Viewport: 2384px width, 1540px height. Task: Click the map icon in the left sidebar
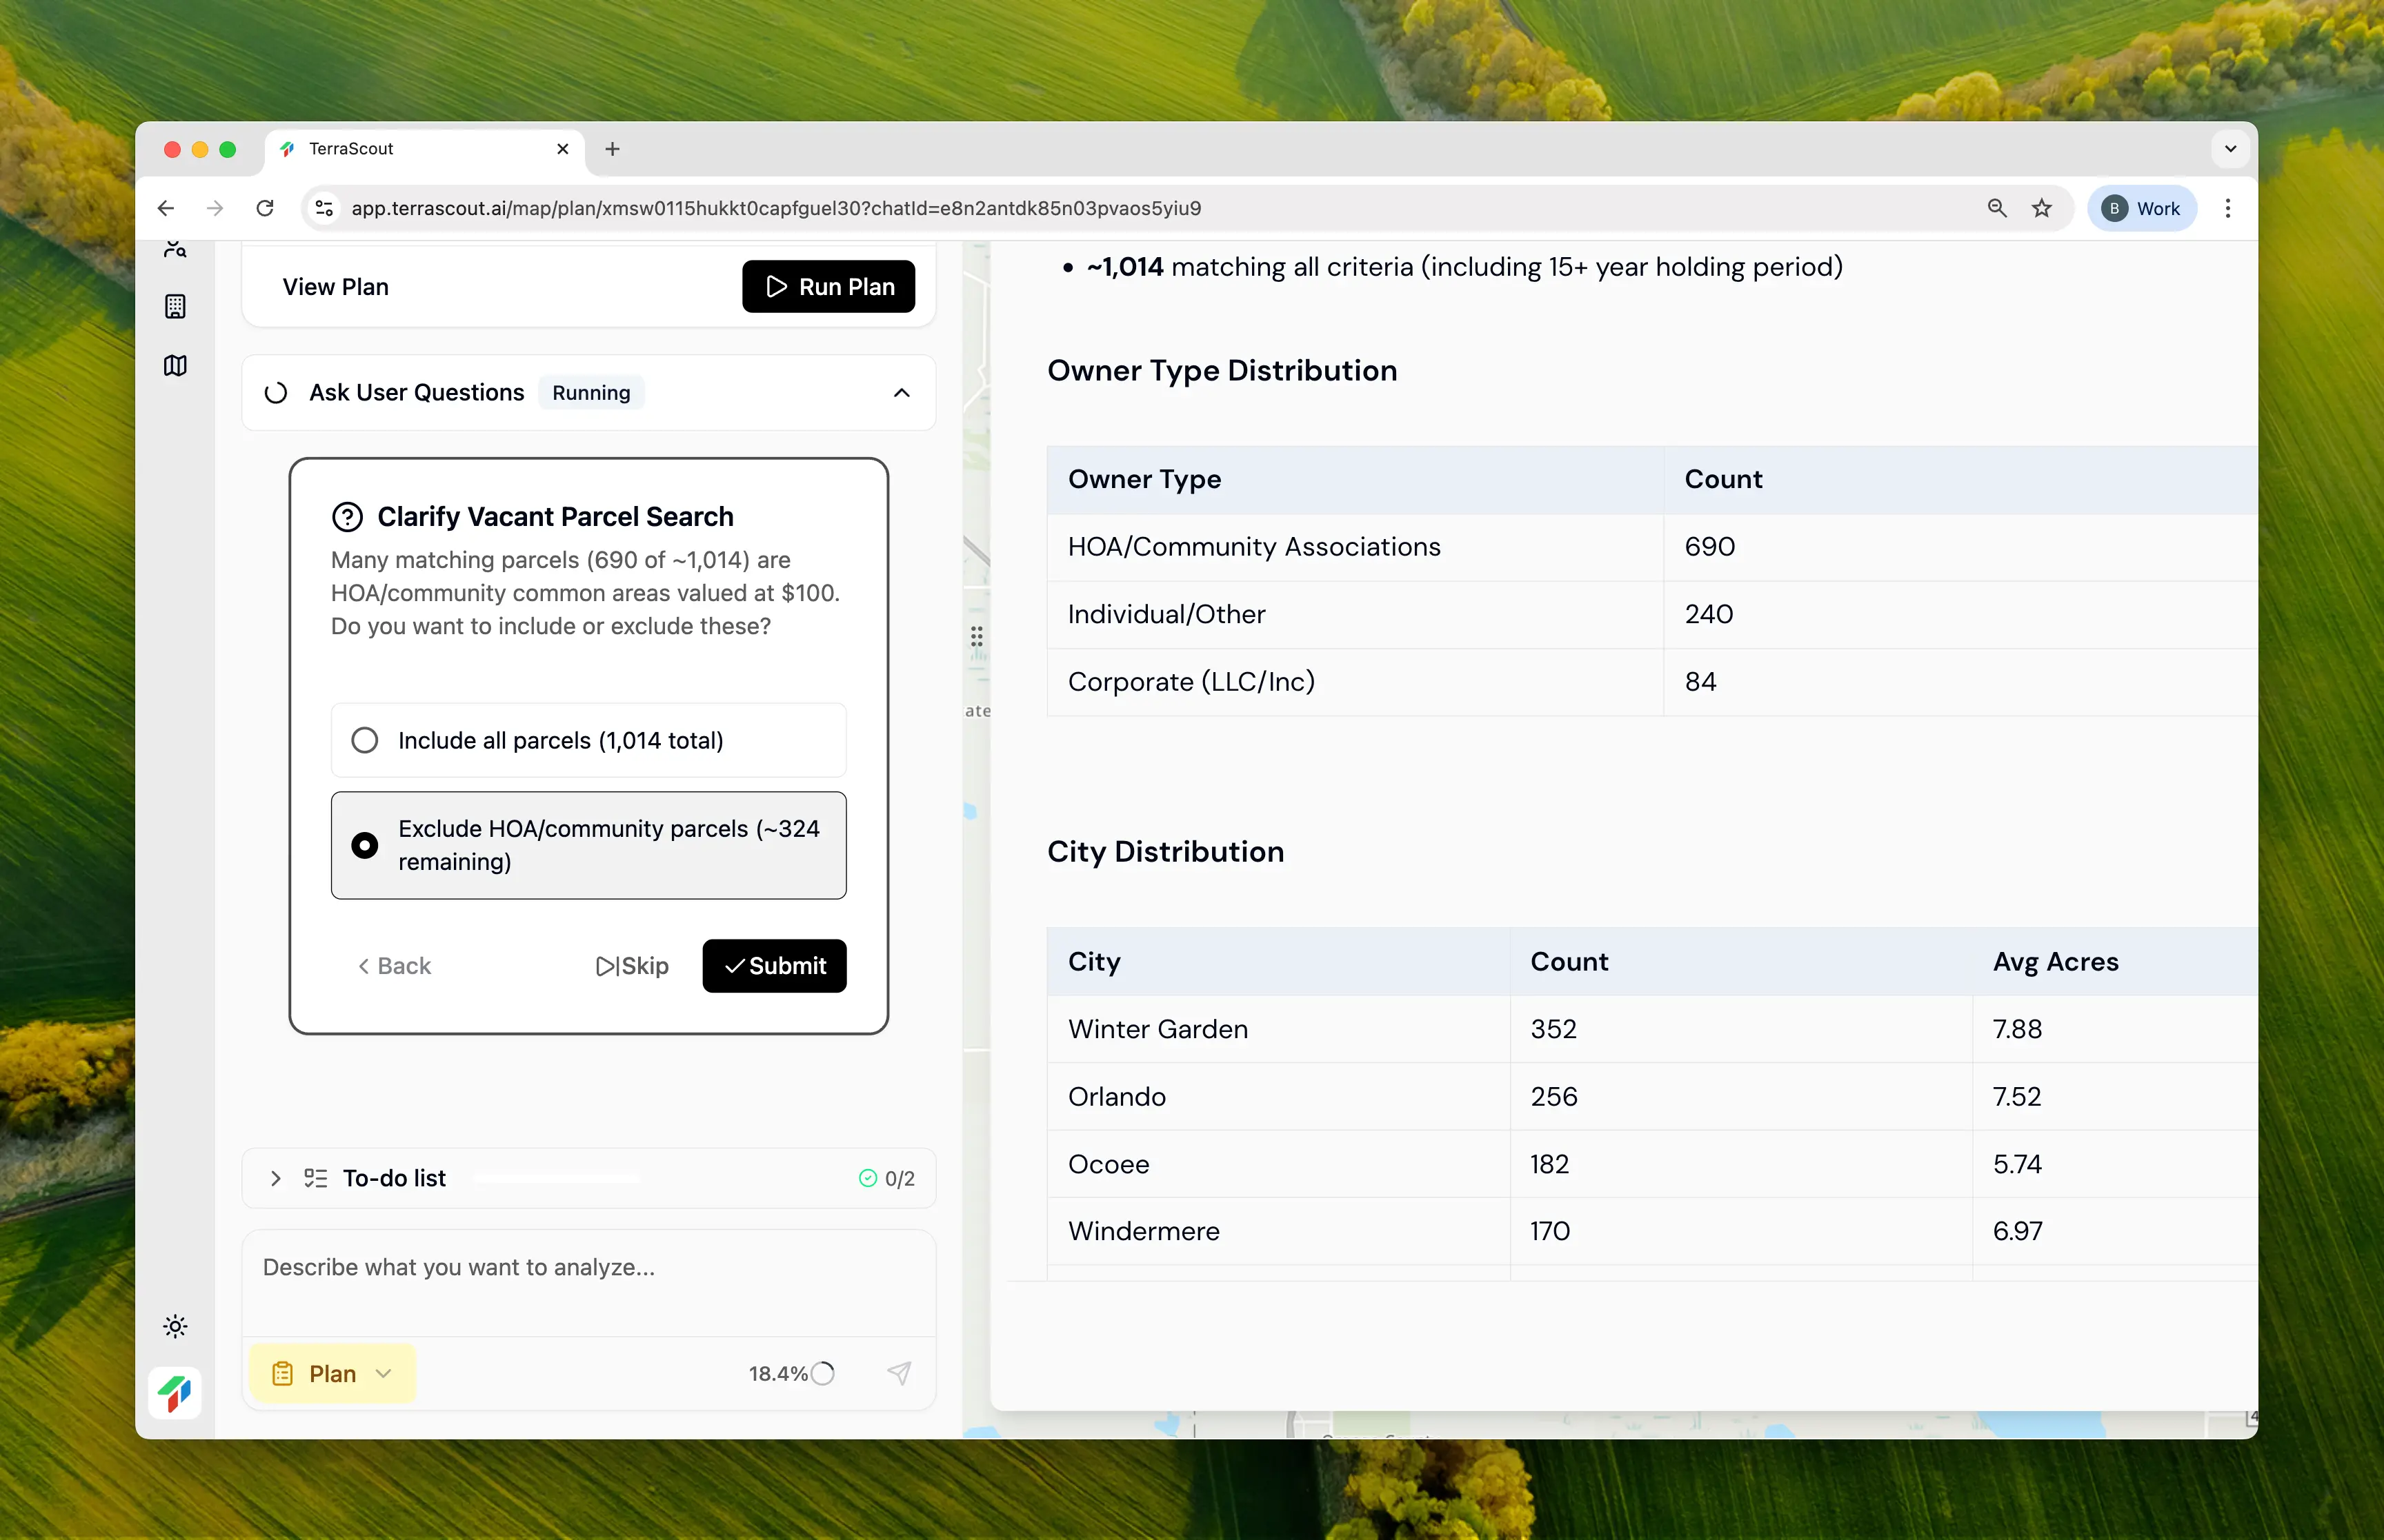(175, 366)
